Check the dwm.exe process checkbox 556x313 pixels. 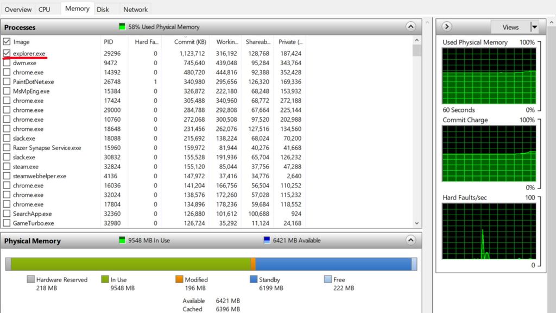pos(8,62)
